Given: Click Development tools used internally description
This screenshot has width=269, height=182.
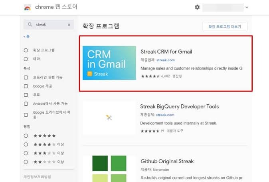Looking at the screenshot, I should (x=178, y=123).
